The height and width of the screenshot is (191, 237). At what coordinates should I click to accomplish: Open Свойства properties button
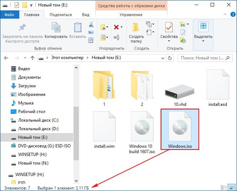169,32
